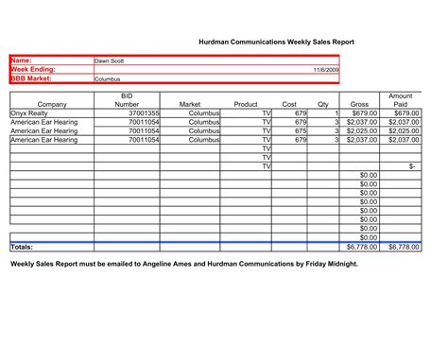This screenshot has height=346, width=448.
Task: Click the 'Qty' column header
Action: pos(323,104)
